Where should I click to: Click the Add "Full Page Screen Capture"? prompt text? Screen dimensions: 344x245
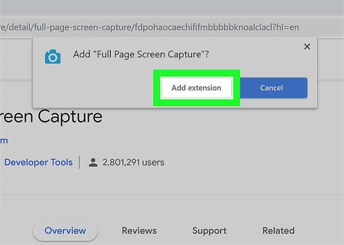point(141,54)
